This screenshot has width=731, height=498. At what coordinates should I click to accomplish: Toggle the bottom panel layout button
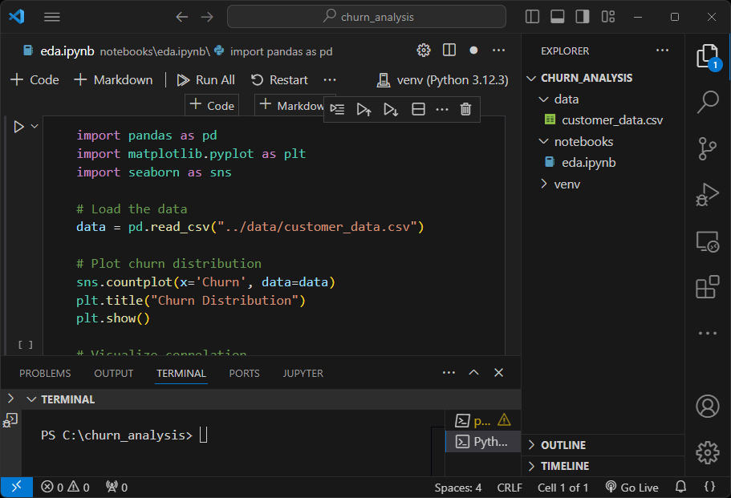click(x=558, y=17)
